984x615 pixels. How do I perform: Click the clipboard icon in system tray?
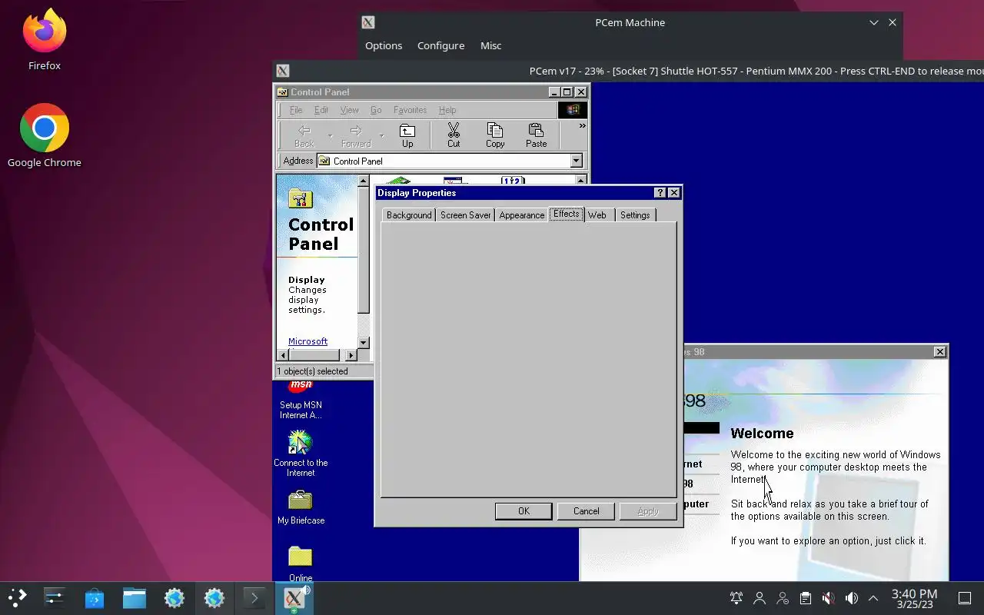[805, 598]
